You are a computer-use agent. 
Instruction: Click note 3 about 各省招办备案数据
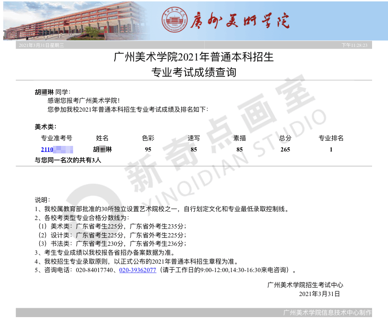(x=105, y=253)
